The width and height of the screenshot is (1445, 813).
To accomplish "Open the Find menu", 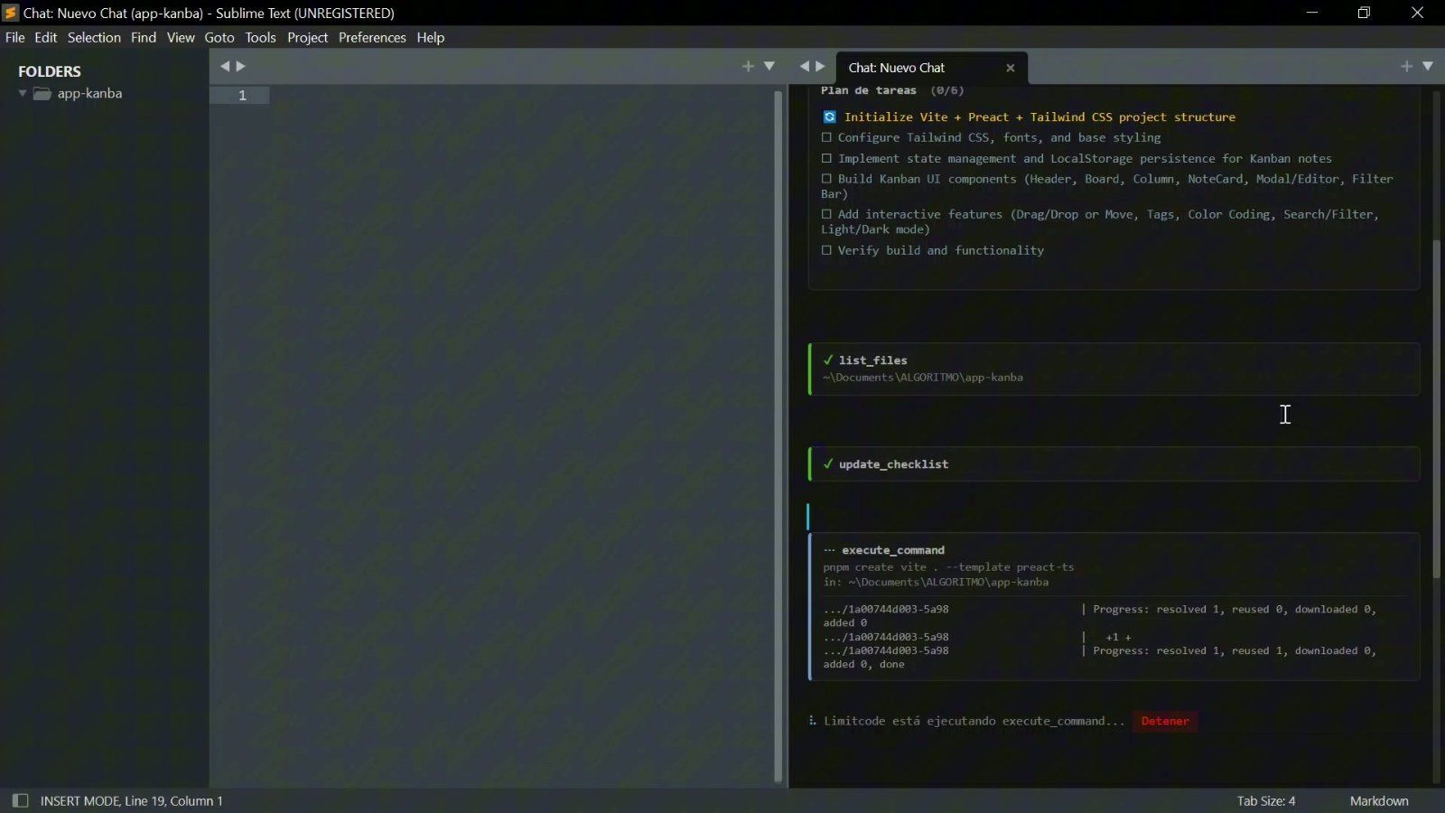I will (144, 37).
